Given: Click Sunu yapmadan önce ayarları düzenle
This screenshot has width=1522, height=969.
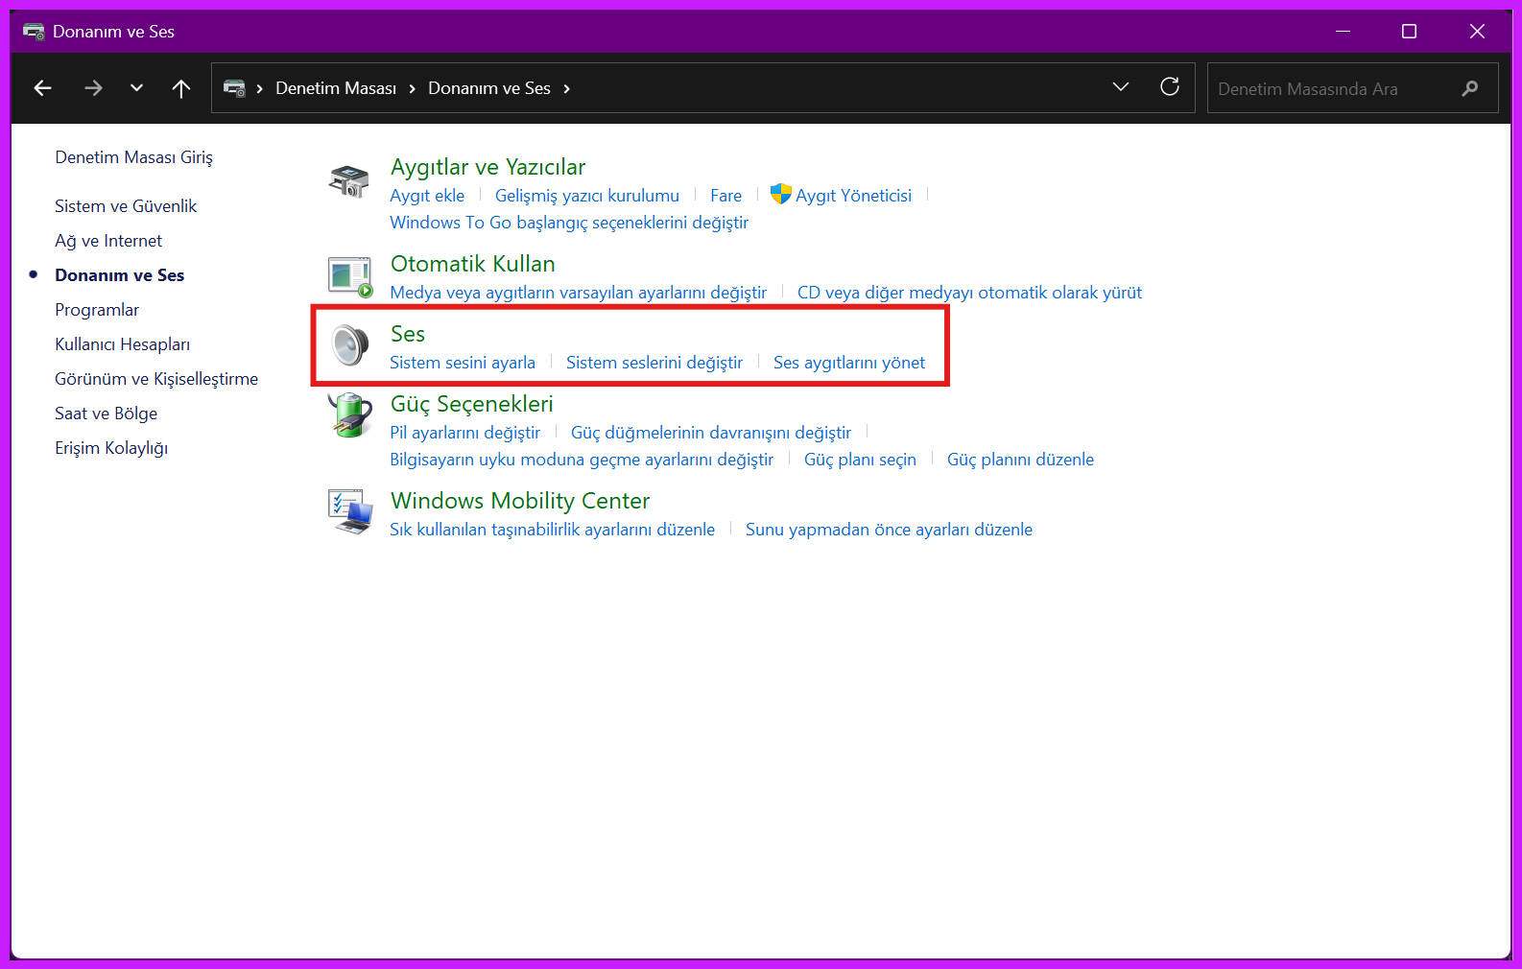Looking at the screenshot, I should tap(889, 530).
